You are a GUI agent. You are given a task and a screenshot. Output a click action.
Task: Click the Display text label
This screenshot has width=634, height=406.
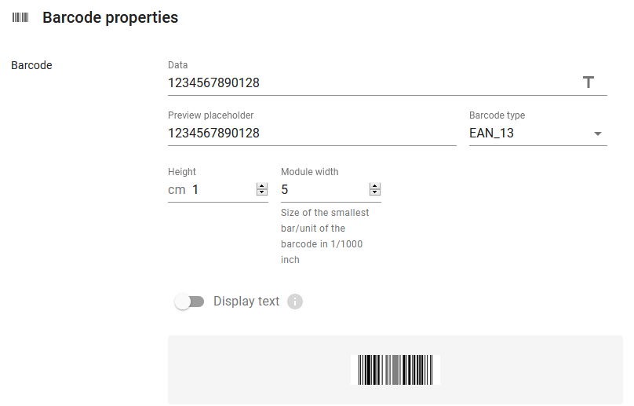246,301
